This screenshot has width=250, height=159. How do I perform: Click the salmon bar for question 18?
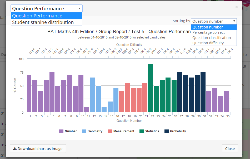(128, 98)
